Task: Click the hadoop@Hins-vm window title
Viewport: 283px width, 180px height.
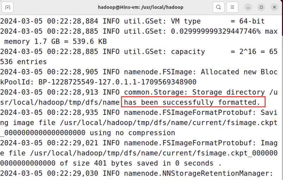Action: (140, 7)
